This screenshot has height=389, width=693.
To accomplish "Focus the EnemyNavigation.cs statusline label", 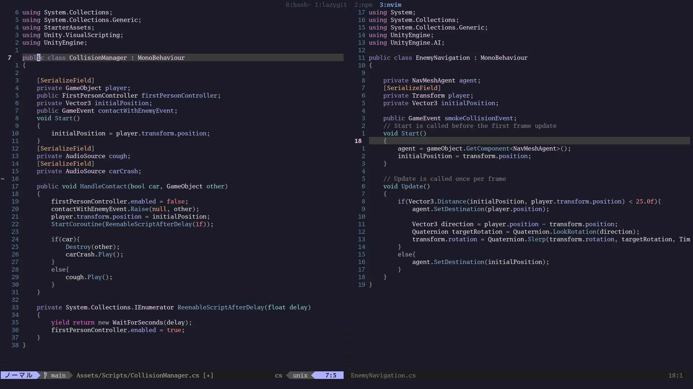I will pyautogui.click(x=383, y=375).
